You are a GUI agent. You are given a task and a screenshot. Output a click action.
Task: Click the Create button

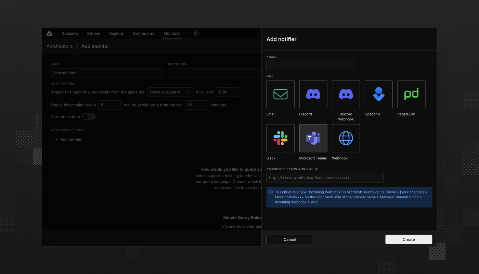tap(409, 239)
